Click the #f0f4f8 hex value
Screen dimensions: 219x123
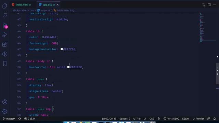[x=76, y=67]
